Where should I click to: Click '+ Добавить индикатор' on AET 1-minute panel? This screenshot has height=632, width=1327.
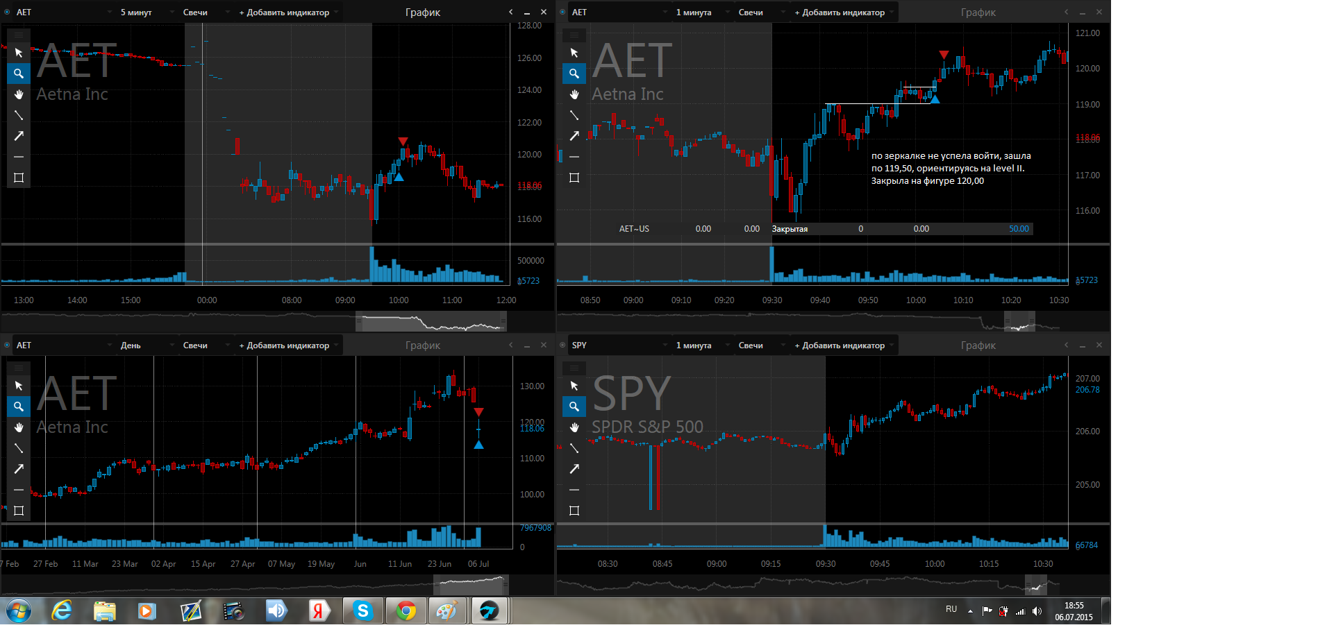(x=844, y=12)
